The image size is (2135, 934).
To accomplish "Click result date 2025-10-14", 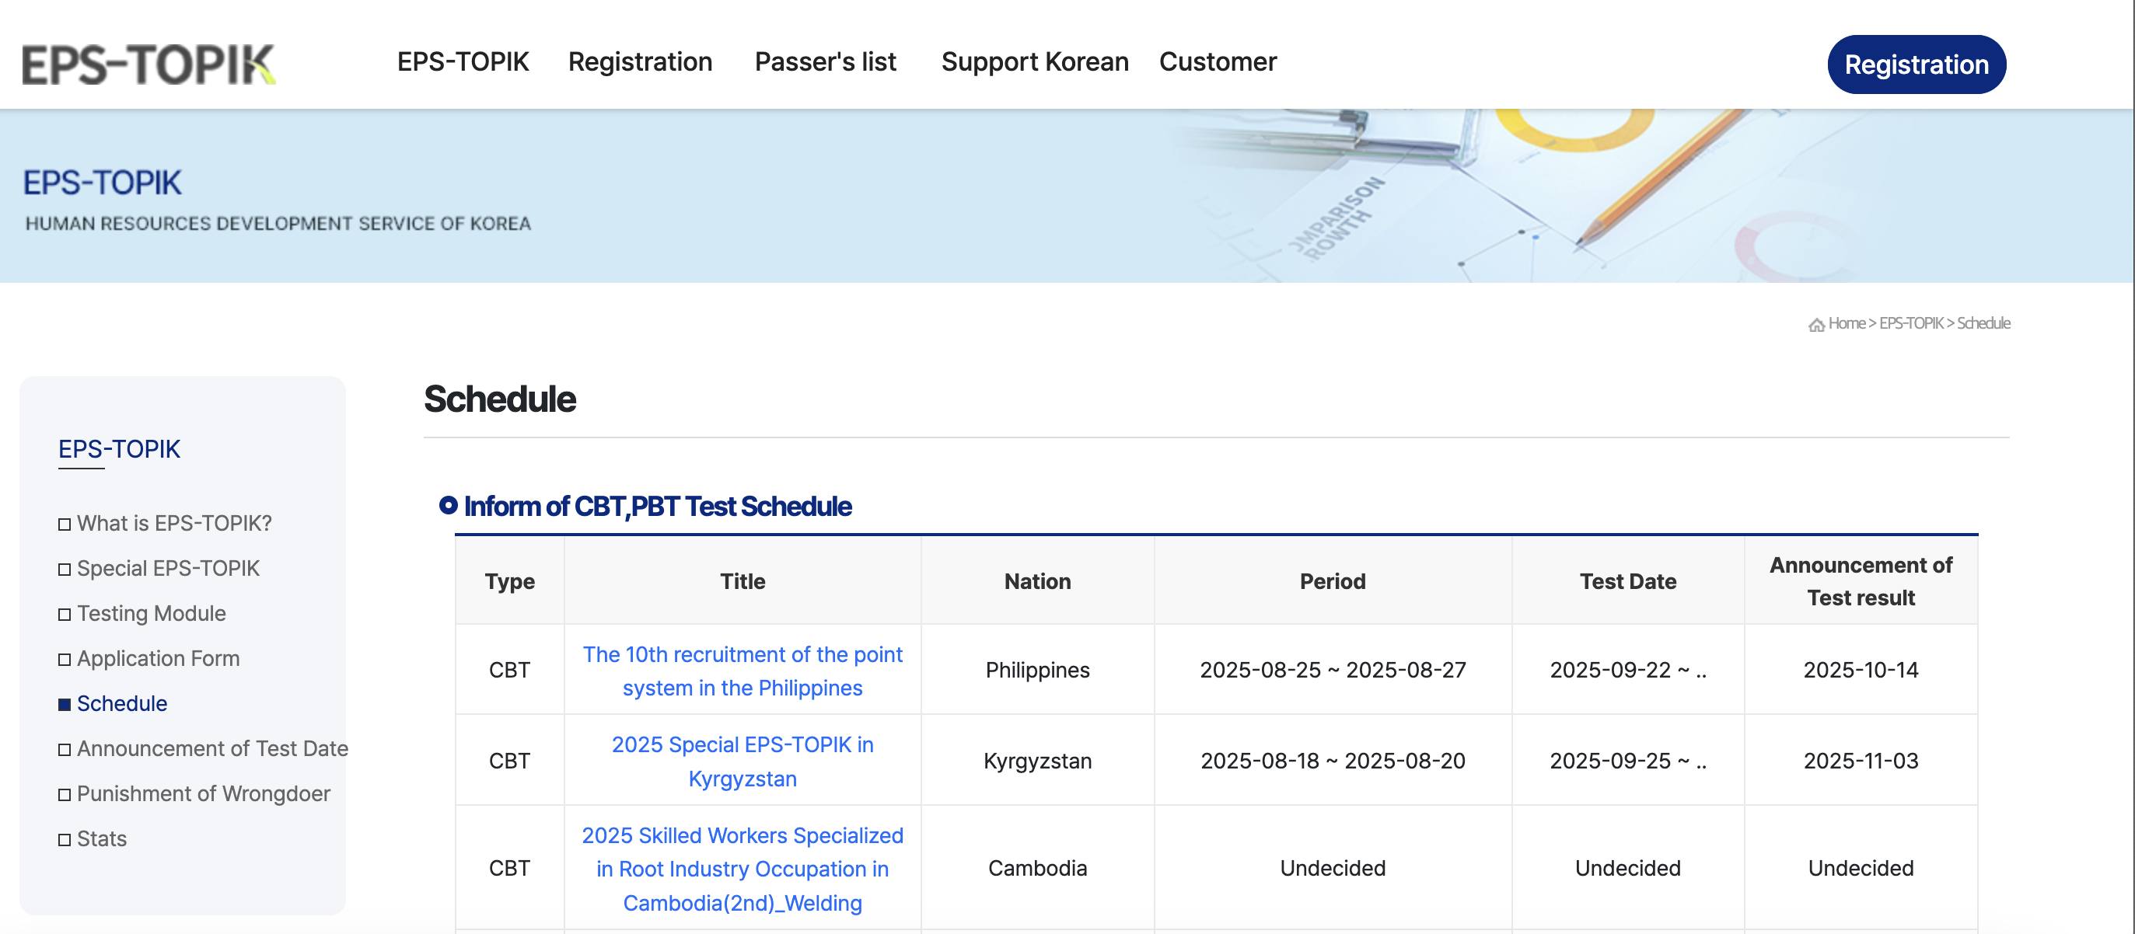I will [x=1861, y=670].
